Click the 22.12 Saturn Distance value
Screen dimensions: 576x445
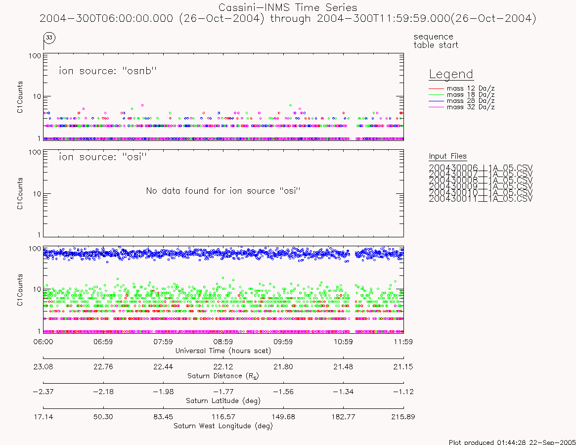[223, 367]
